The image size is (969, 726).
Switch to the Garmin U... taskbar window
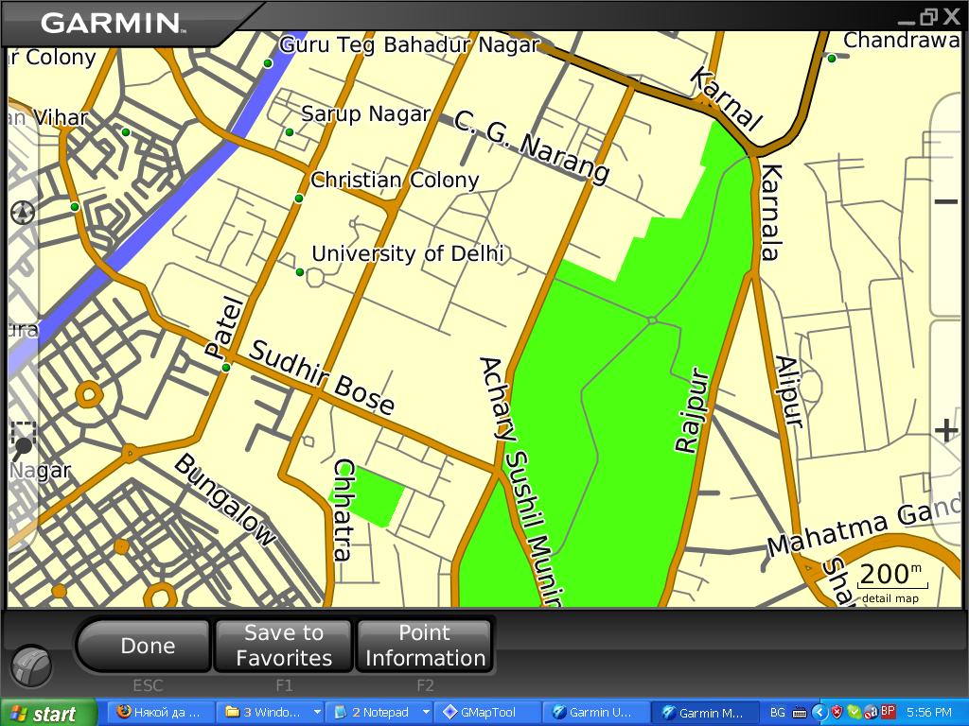[597, 713]
